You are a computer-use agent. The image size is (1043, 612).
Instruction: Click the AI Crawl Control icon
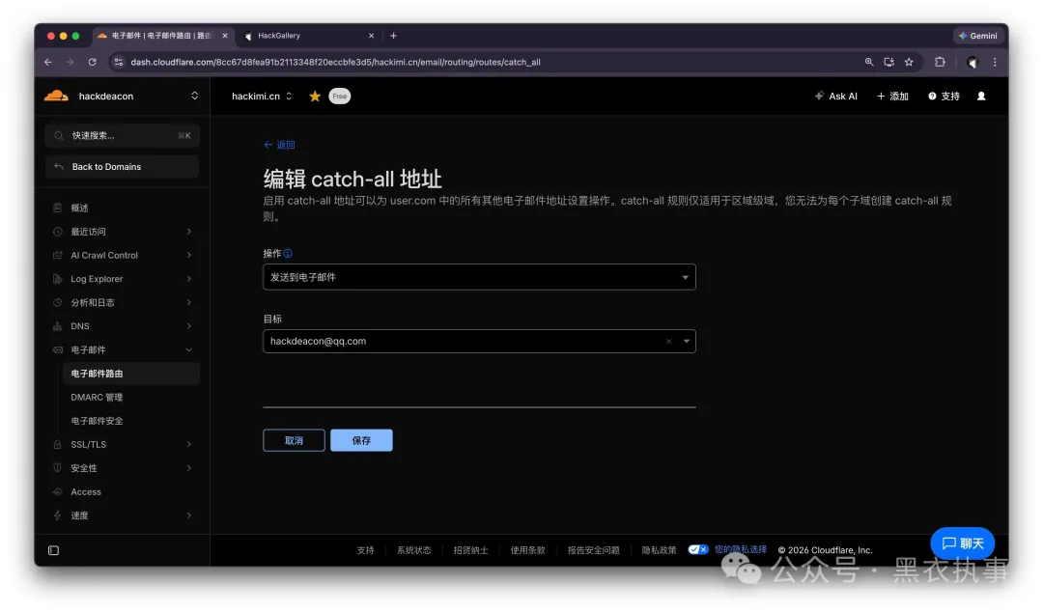pyautogui.click(x=57, y=256)
